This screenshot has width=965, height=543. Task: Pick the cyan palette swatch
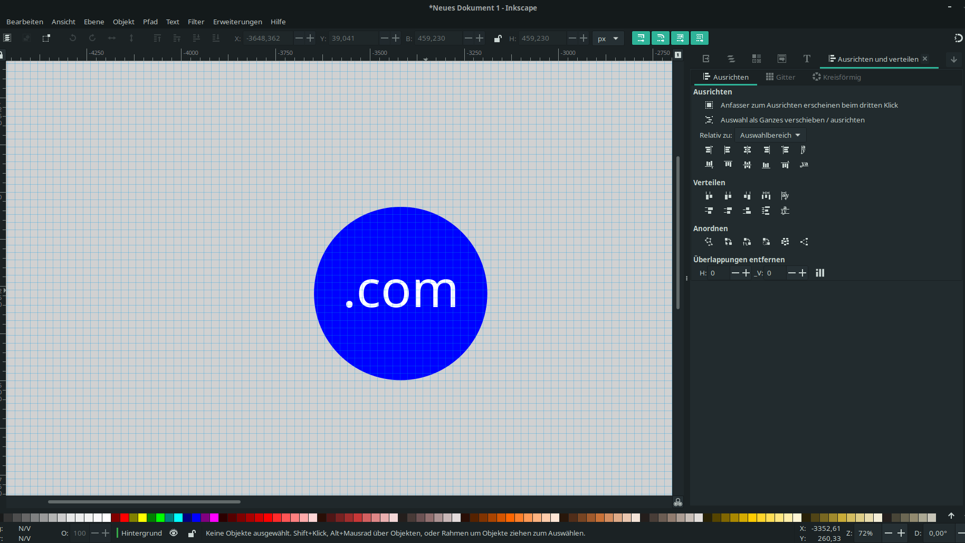(178, 518)
